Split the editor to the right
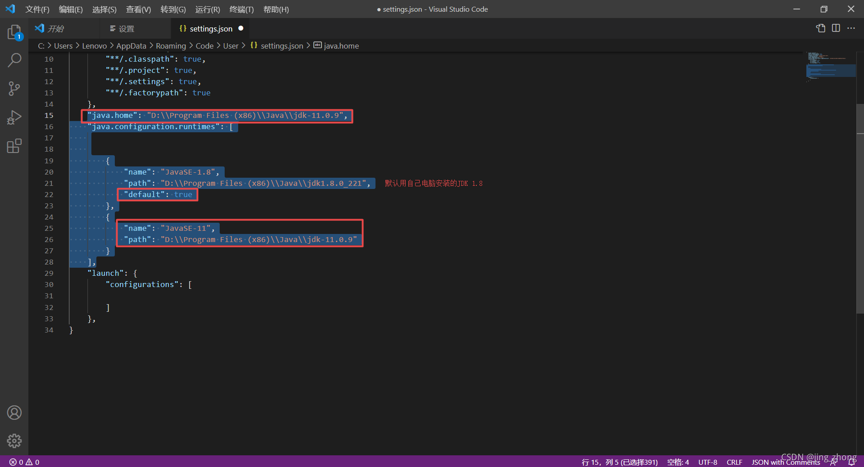864x467 pixels. click(x=836, y=28)
